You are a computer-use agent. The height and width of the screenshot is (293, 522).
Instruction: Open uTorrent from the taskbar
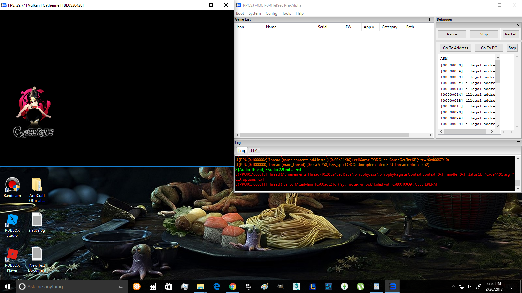coord(360,286)
